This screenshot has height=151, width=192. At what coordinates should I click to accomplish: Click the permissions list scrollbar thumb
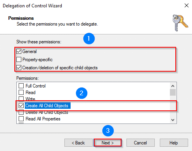(x=173, y=92)
